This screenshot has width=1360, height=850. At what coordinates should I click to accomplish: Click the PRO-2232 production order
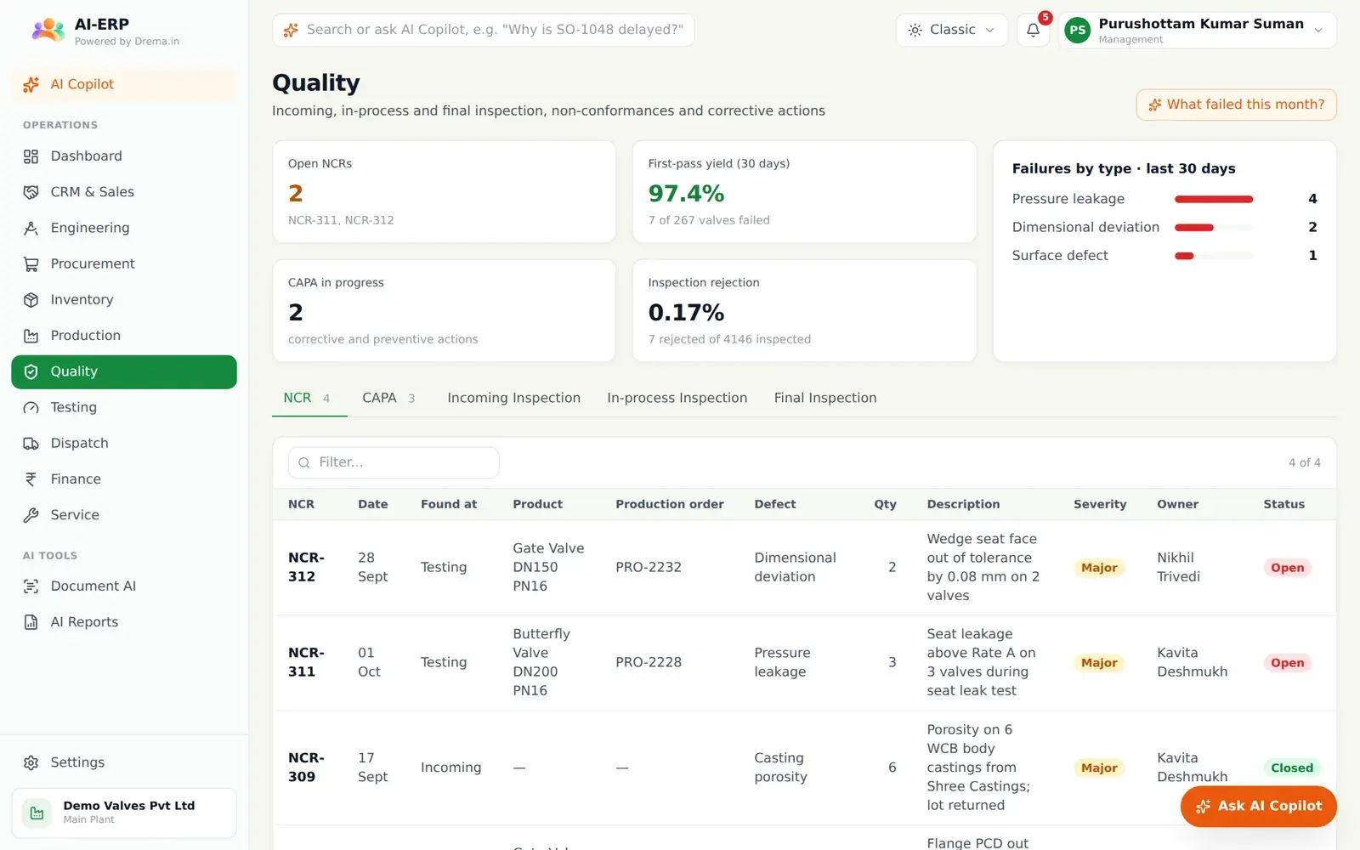point(649,567)
